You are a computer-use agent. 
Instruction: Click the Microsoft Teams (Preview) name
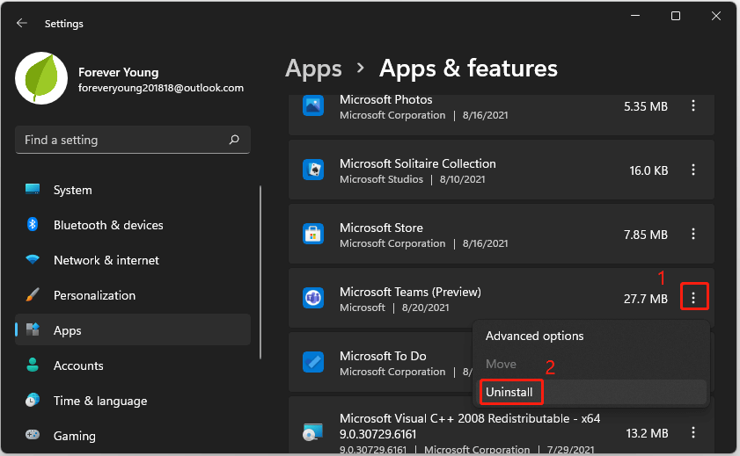410,292
